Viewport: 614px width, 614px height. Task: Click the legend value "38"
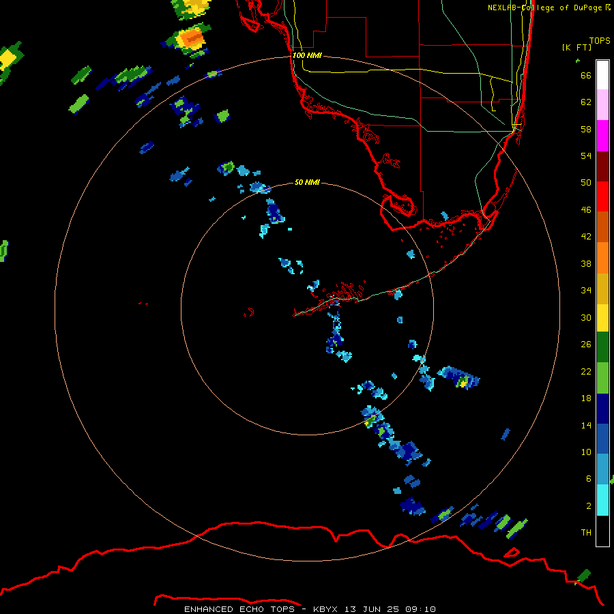pyautogui.click(x=586, y=263)
